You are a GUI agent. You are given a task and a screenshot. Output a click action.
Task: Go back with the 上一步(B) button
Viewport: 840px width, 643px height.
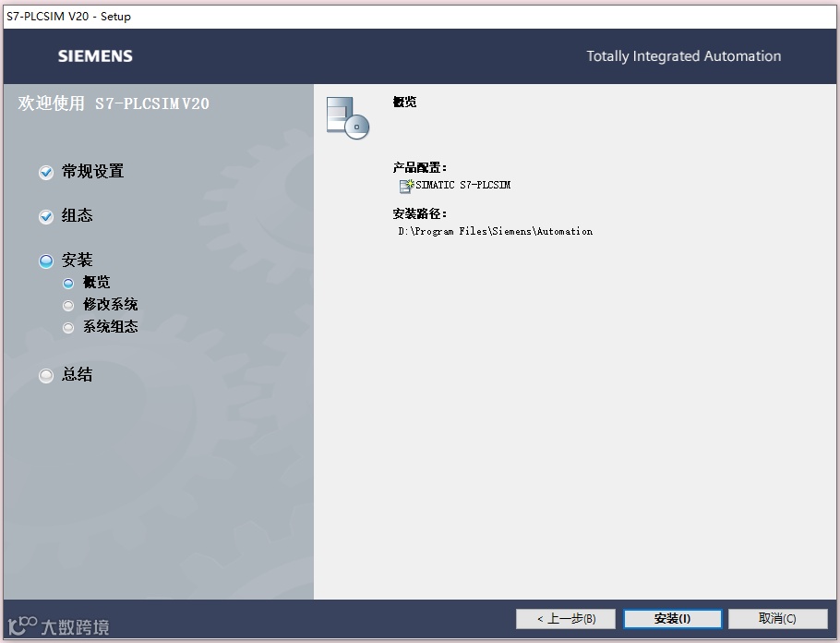(566, 618)
